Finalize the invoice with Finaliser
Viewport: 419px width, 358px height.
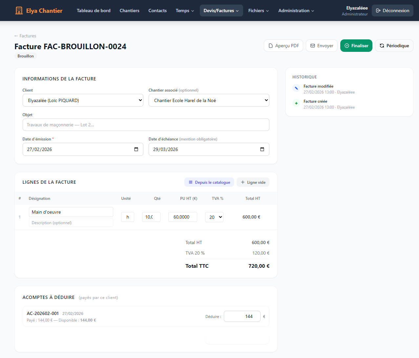[x=356, y=46]
